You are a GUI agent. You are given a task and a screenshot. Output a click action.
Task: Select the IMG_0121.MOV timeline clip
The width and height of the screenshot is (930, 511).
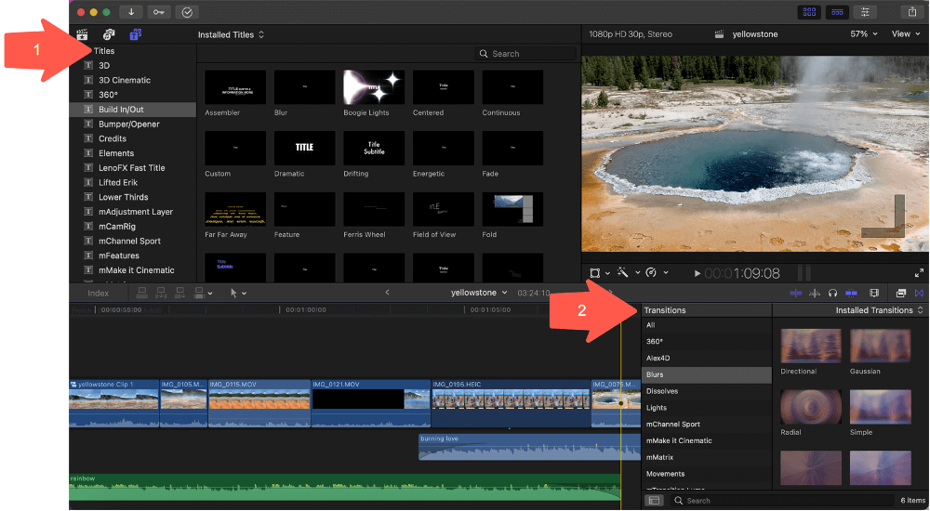[371, 403]
